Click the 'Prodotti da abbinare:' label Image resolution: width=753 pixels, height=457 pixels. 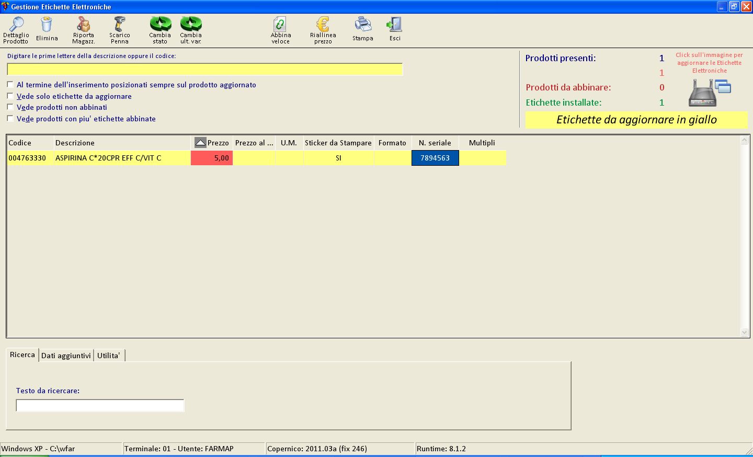pyautogui.click(x=568, y=87)
